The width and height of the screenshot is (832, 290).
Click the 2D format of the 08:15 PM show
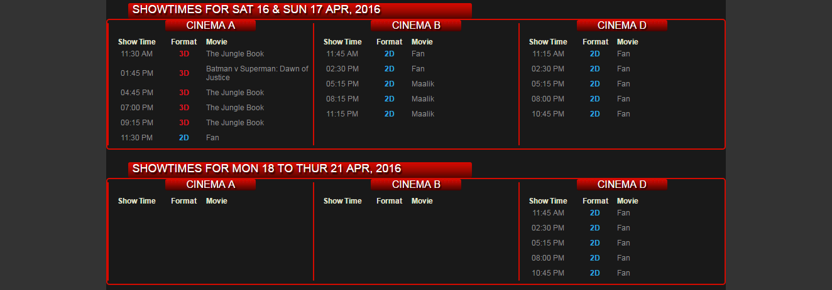coord(390,99)
